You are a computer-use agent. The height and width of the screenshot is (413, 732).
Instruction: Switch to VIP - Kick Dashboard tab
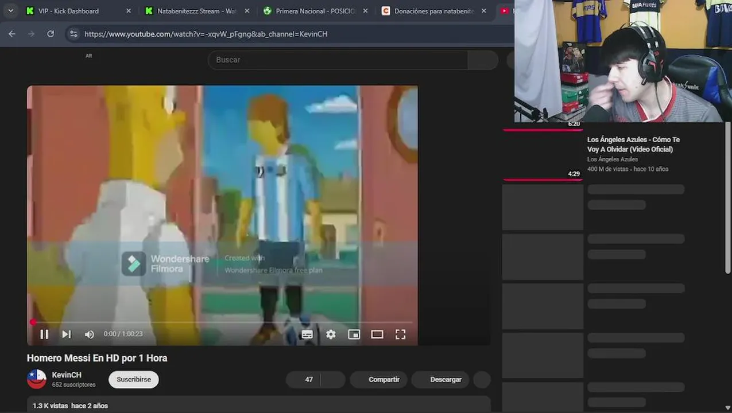(x=79, y=11)
